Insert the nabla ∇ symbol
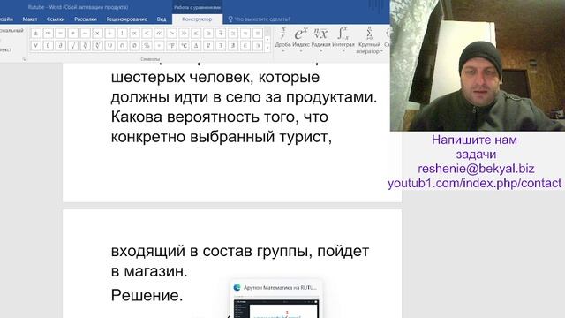 click(208, 46)
